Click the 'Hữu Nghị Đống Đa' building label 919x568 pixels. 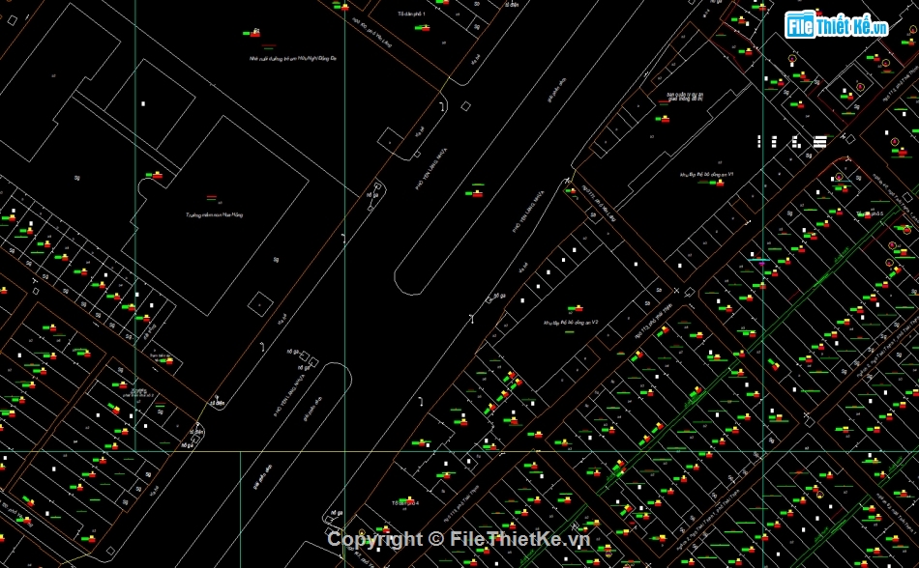[293, 59]
